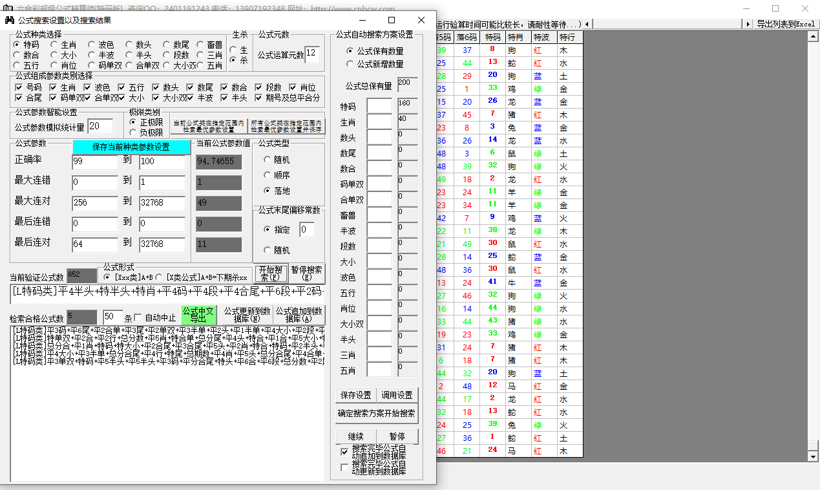
Task: Click the 特码 column header in table
Action: [x=492, y=37]
